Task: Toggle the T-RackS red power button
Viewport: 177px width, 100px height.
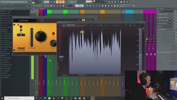Action: coord(21,27)
